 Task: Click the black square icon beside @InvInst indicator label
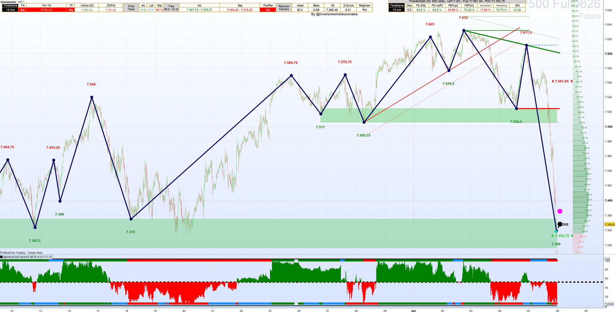click(2, 257)
